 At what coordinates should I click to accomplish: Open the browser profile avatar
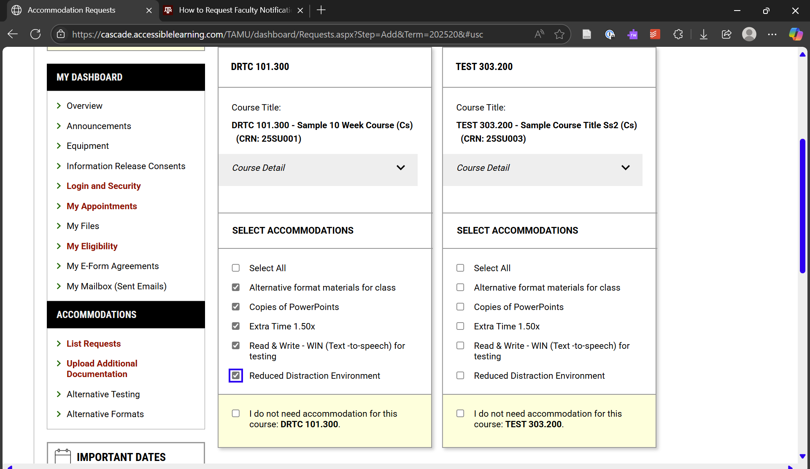(x=749, y=34)
